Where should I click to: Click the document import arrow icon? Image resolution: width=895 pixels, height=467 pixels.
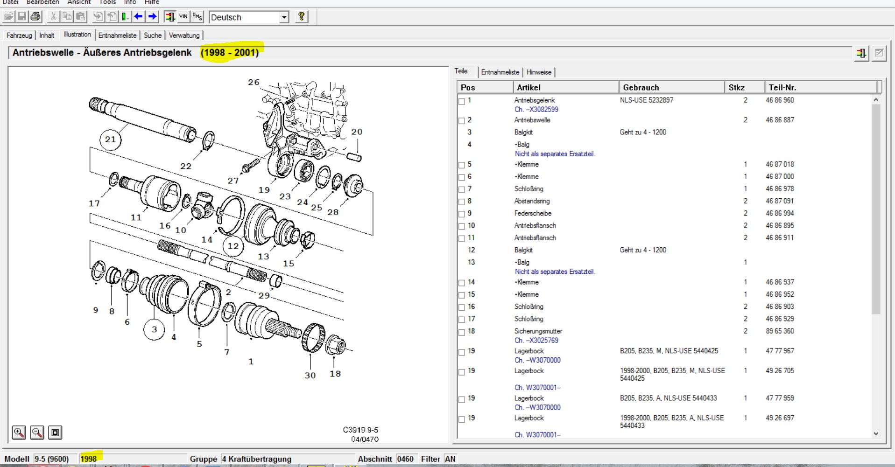98,17
